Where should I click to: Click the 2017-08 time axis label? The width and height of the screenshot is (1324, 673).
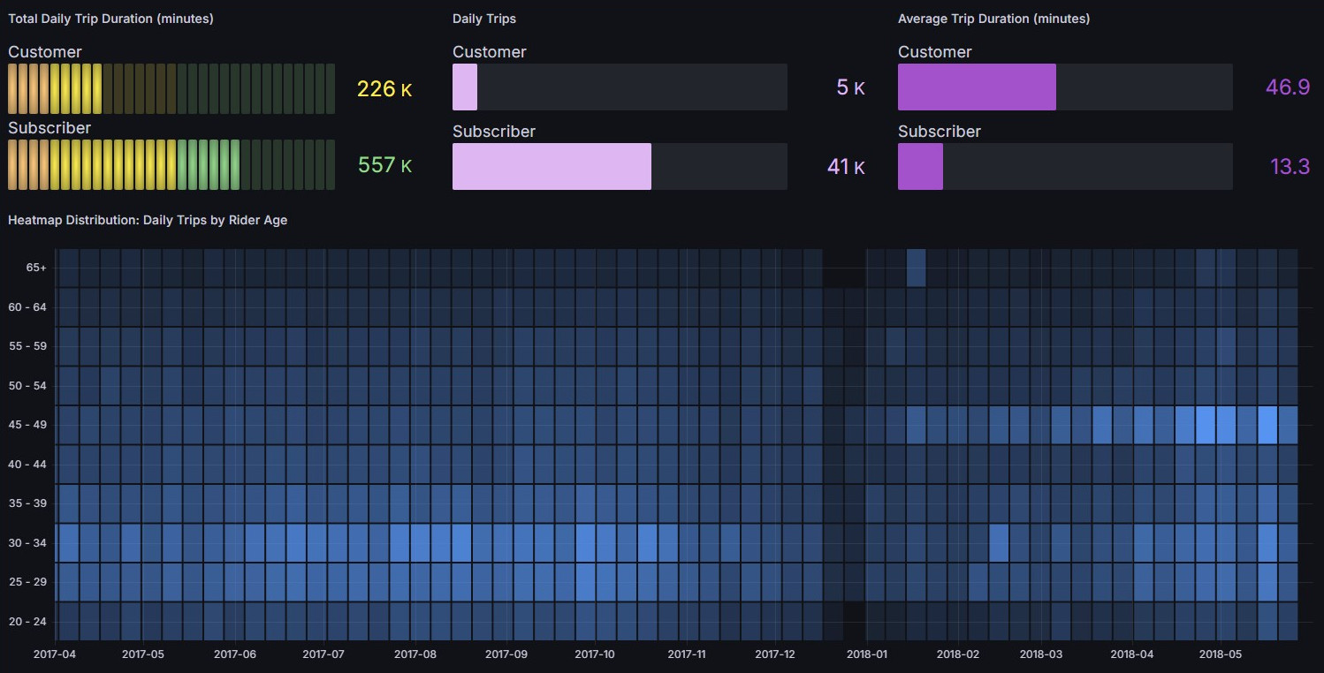pos(415,654)
